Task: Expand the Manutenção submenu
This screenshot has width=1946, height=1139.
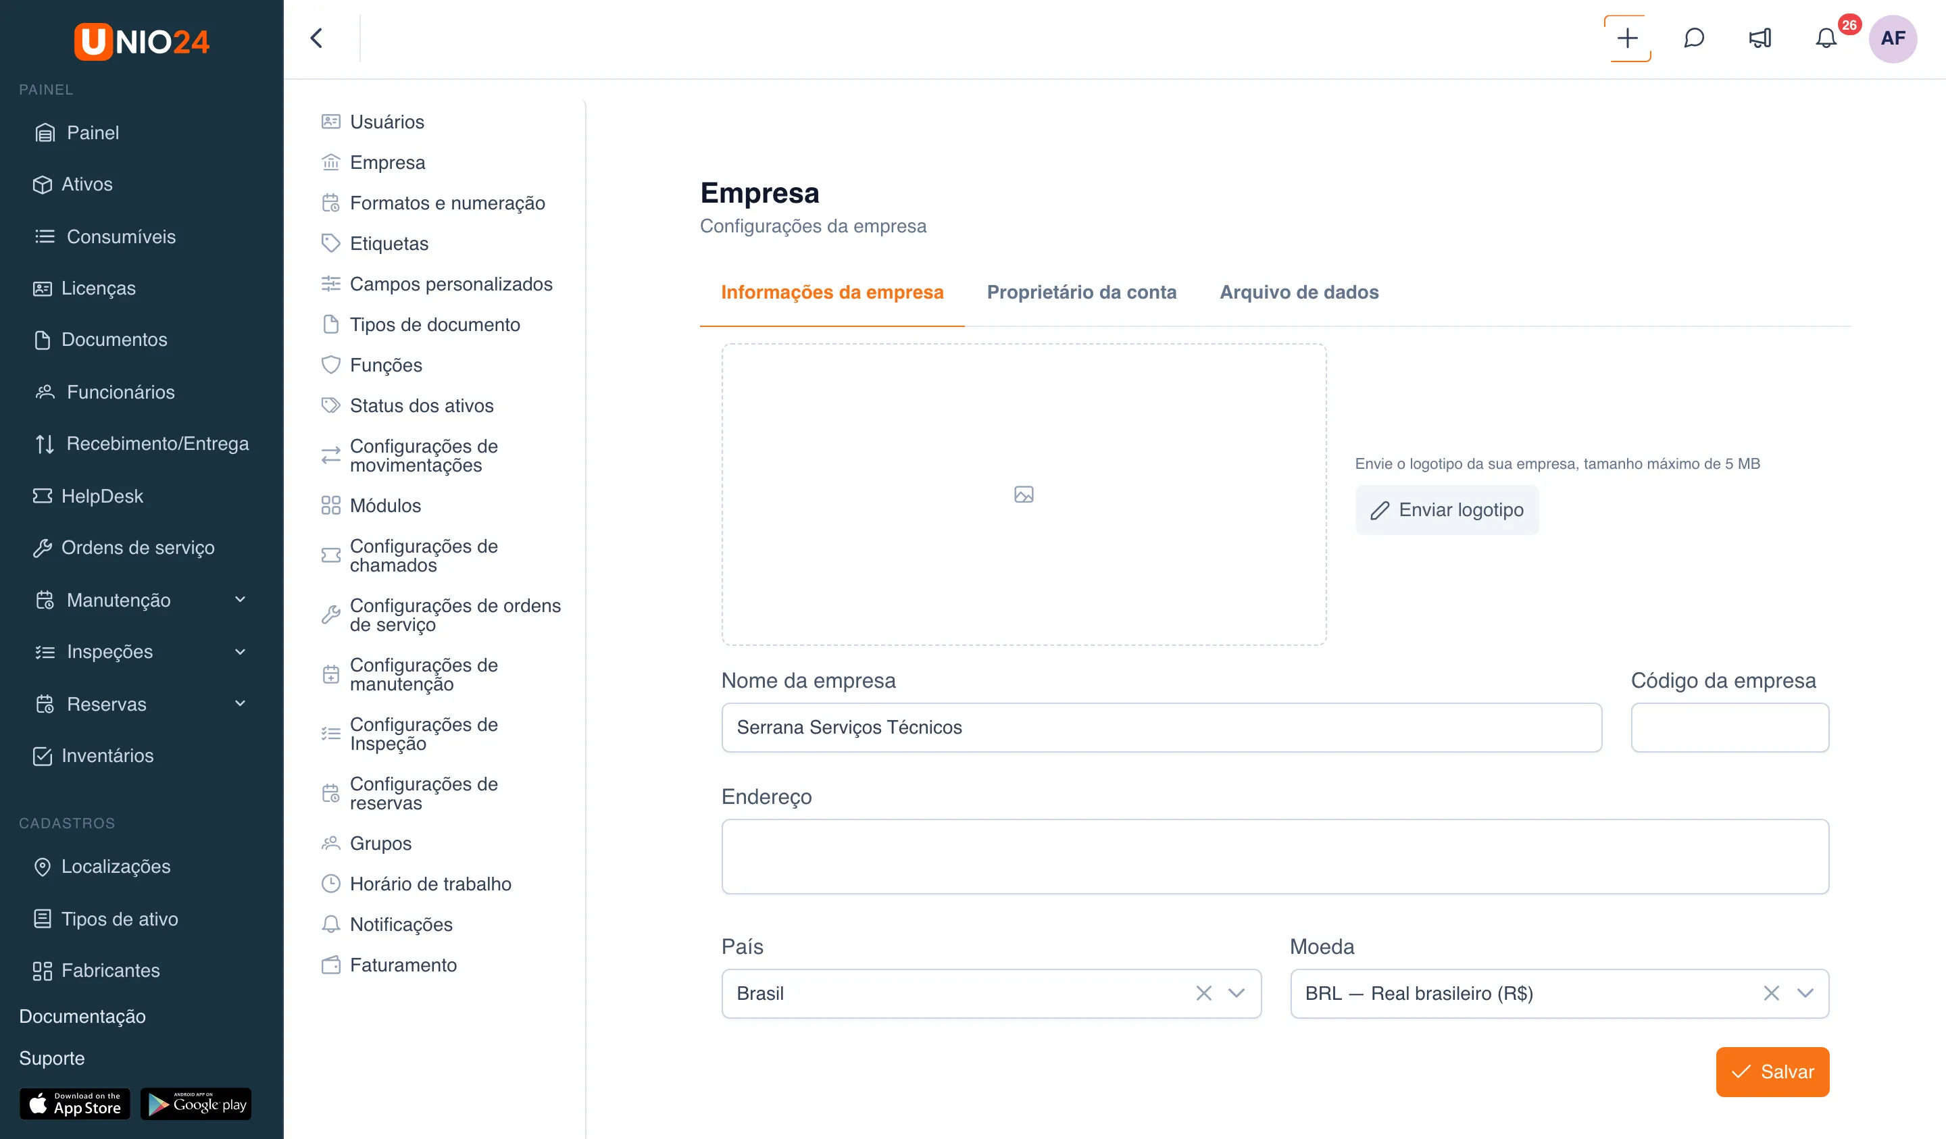Action: click(240, 599)
